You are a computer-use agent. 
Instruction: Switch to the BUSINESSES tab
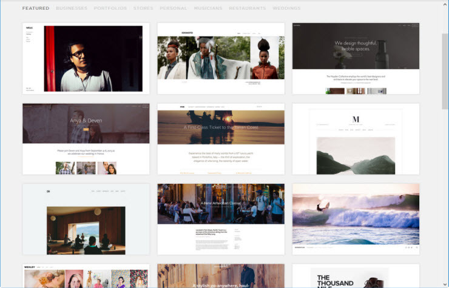(72, 8)
